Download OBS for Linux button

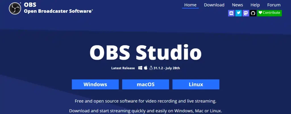(x=196, y=84)
